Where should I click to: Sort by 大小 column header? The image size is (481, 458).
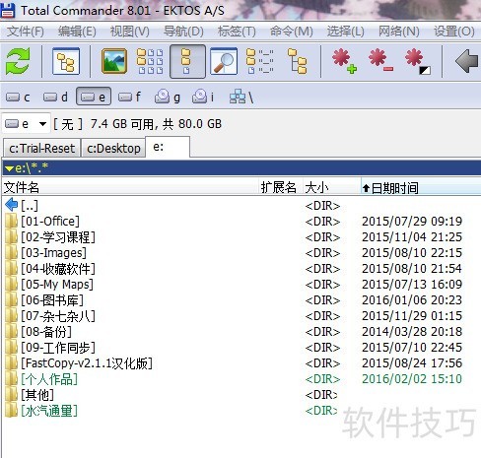point(331,188)
